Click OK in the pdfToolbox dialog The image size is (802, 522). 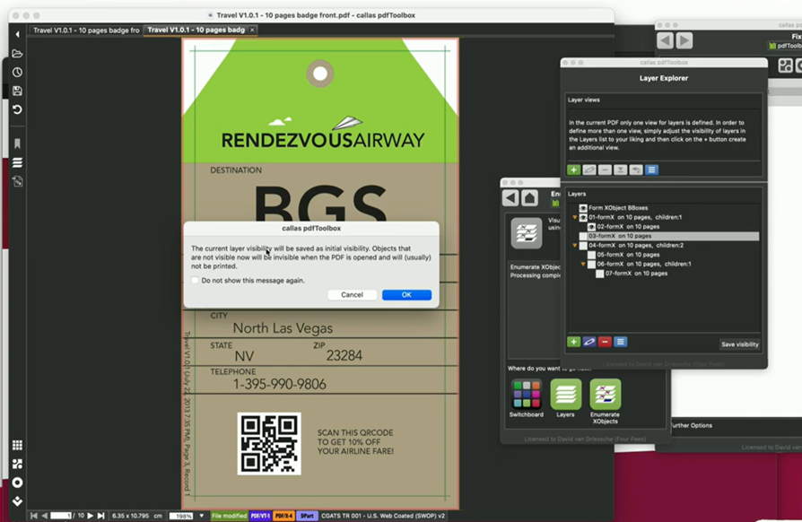(x=406, y=295)
